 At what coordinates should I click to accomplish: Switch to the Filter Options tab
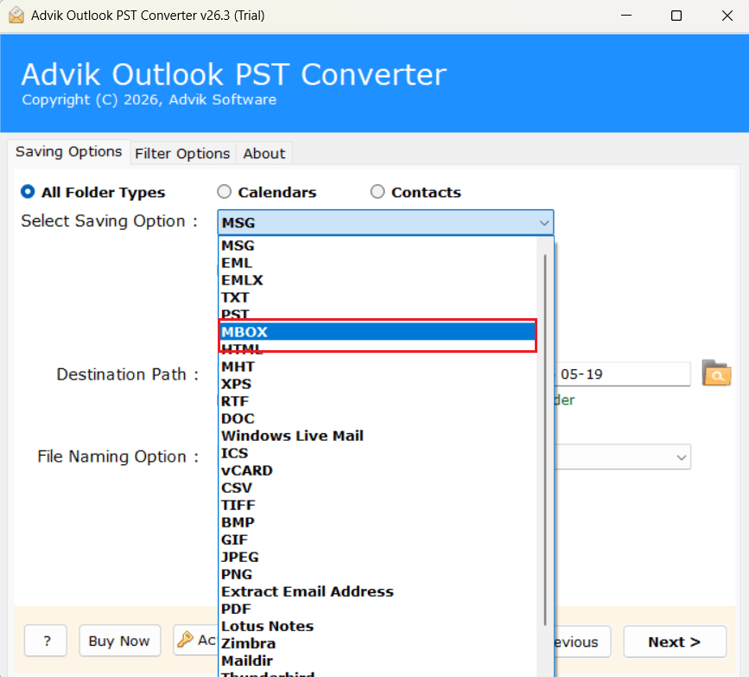coord(182,154)
